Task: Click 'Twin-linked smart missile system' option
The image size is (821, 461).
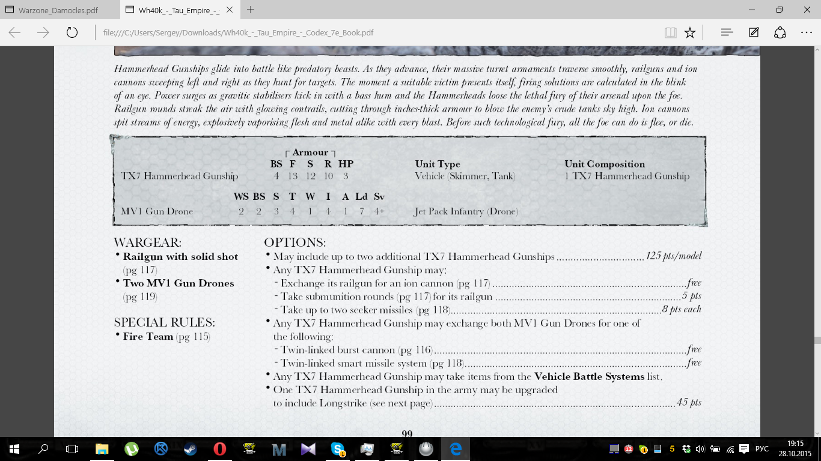Action: (371, 363)
